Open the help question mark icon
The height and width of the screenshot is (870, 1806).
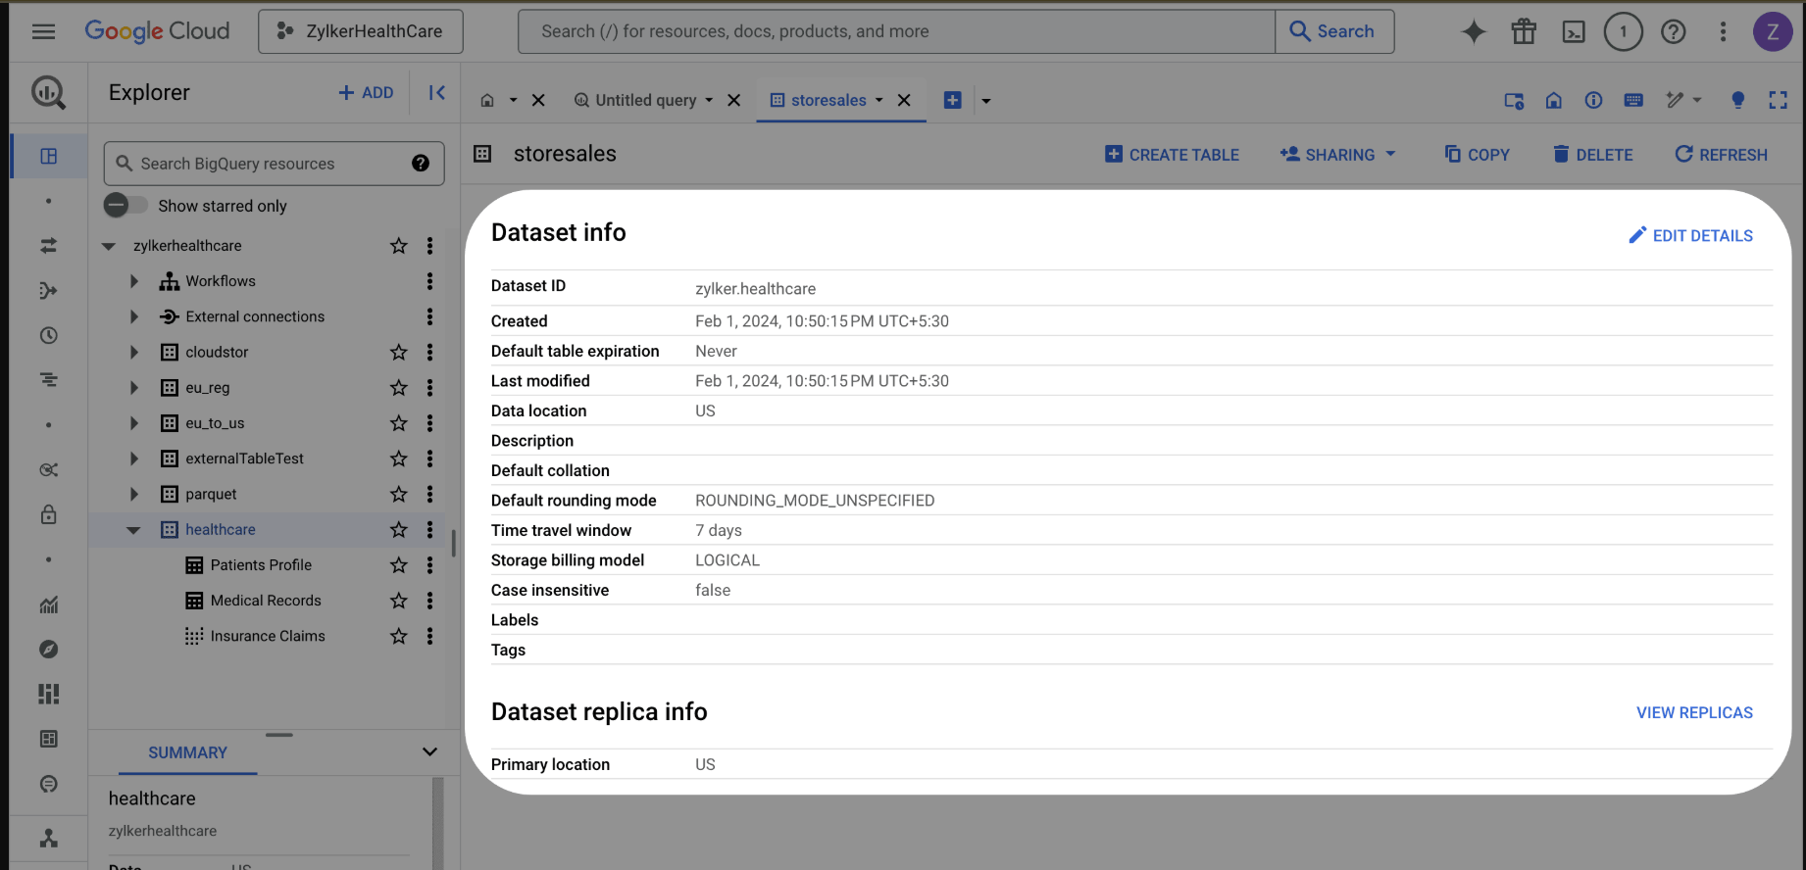[x=1673, y=32]
